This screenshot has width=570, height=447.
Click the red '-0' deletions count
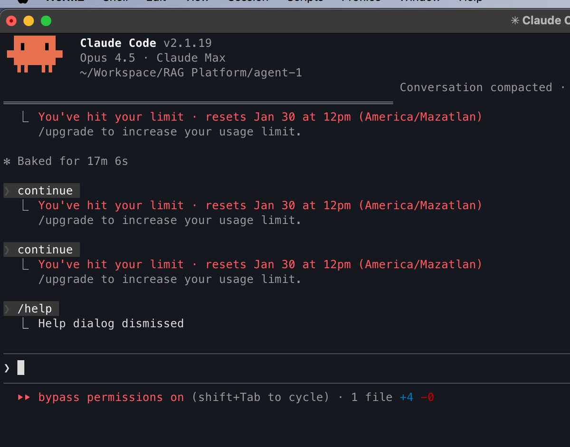coord(427,397)
